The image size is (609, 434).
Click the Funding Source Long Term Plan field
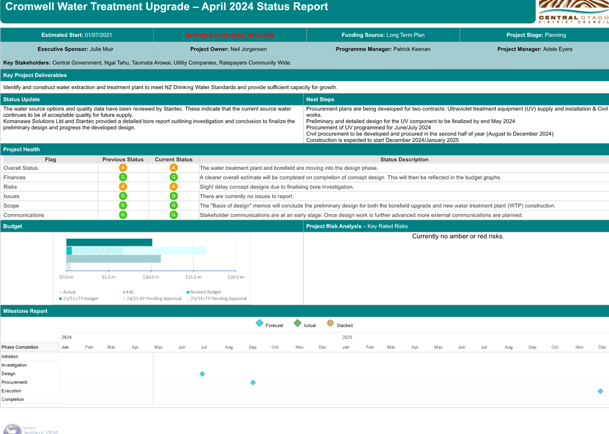[383, 35]
